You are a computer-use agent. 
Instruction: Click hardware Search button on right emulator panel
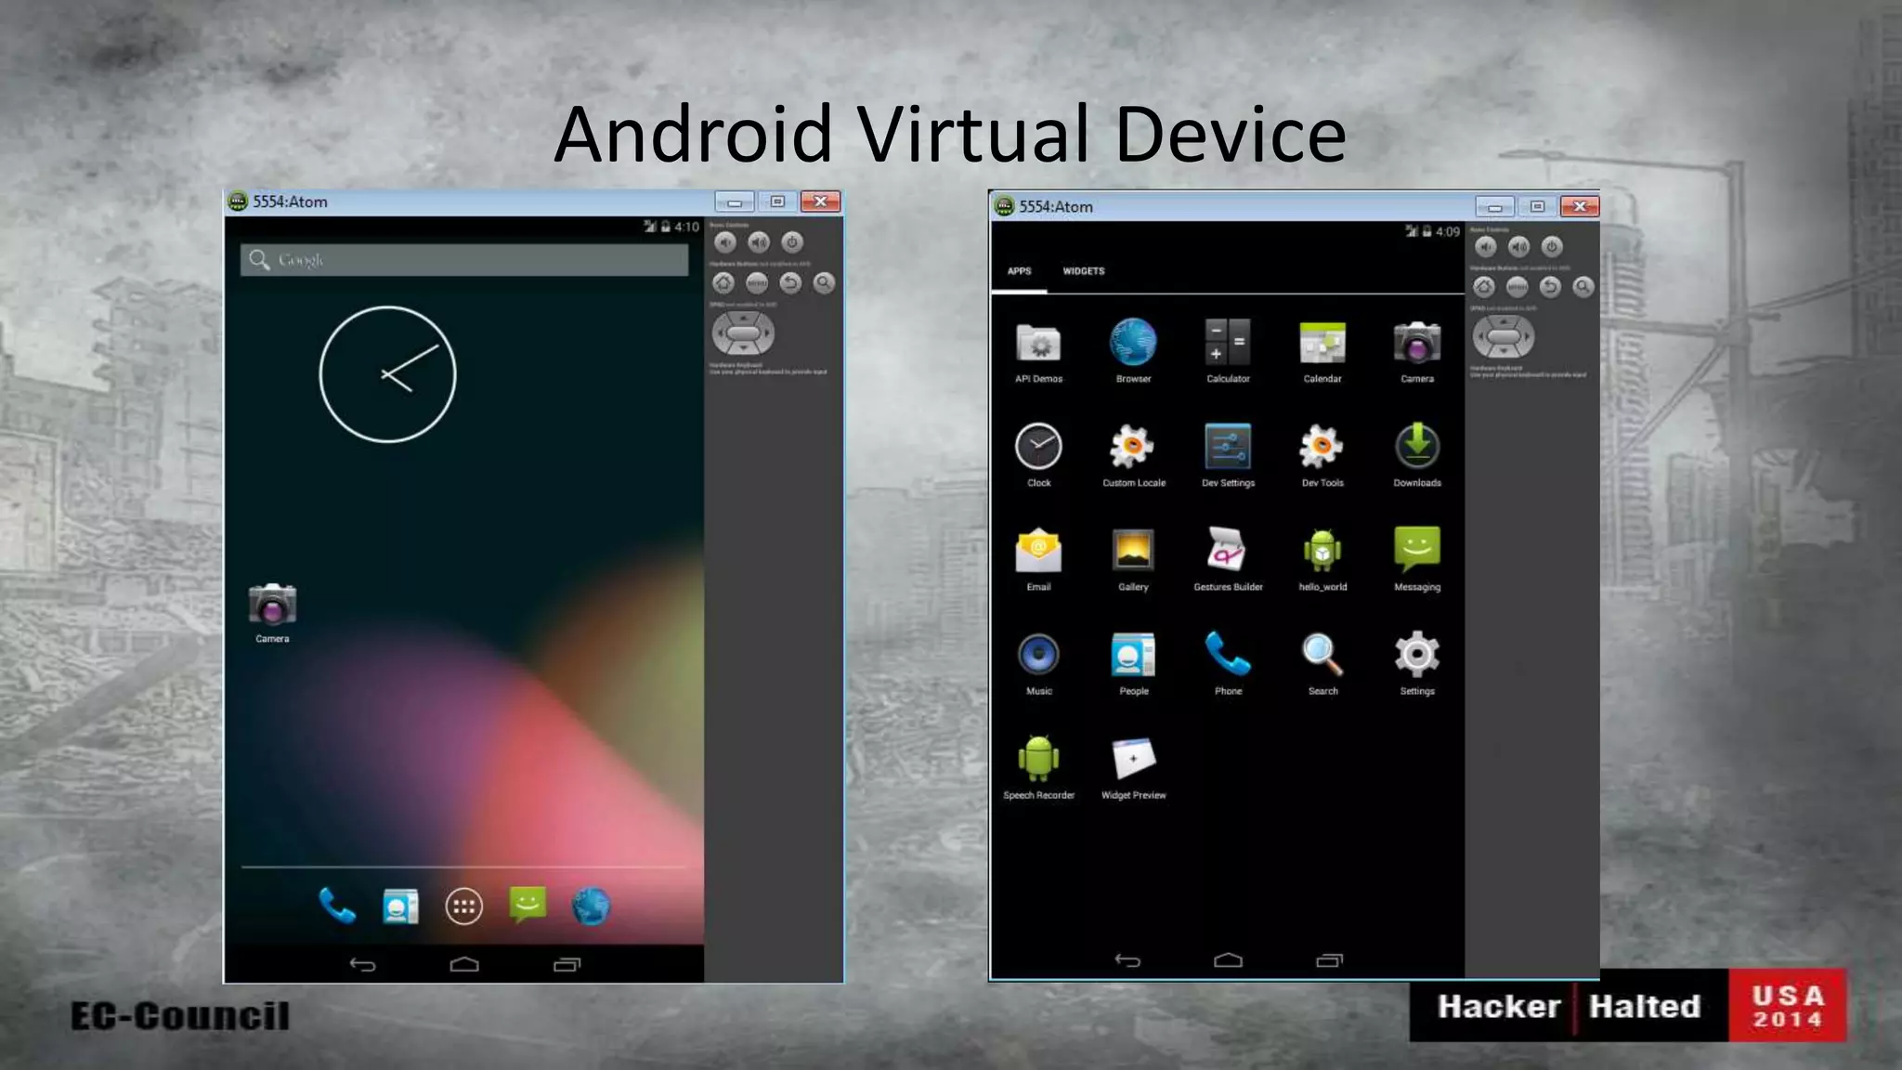[x=1583, y=287]
